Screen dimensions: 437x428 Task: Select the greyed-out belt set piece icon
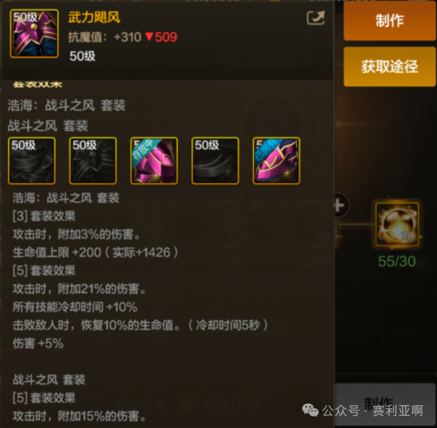click(215, 160)
